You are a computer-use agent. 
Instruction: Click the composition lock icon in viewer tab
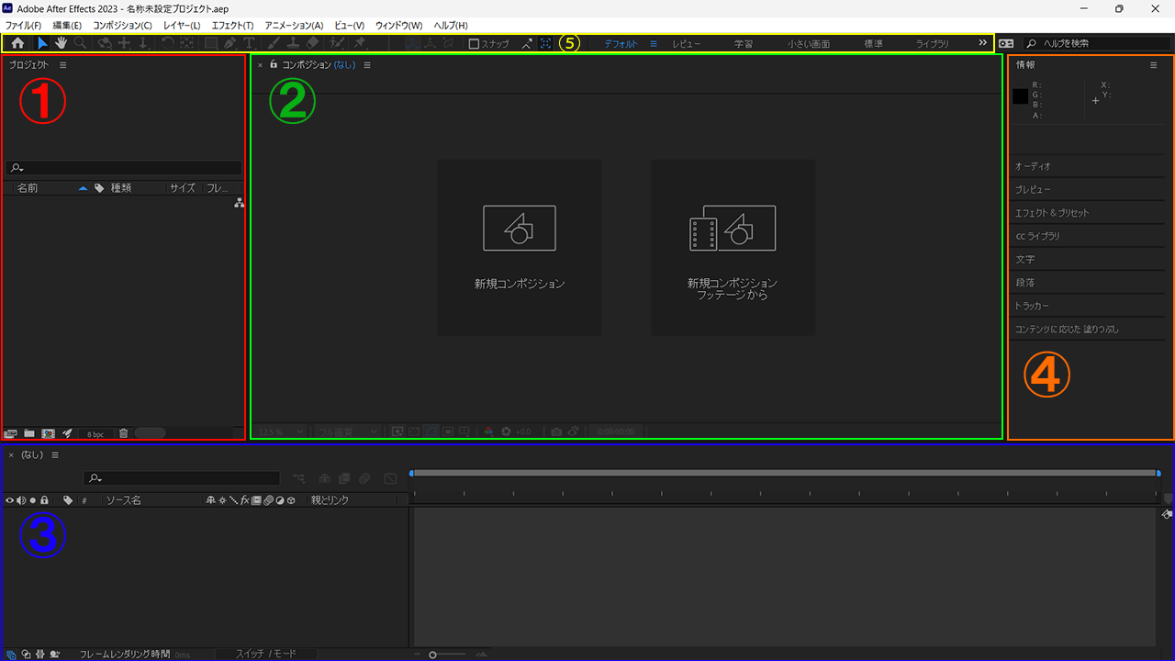[x=274, y=65]
